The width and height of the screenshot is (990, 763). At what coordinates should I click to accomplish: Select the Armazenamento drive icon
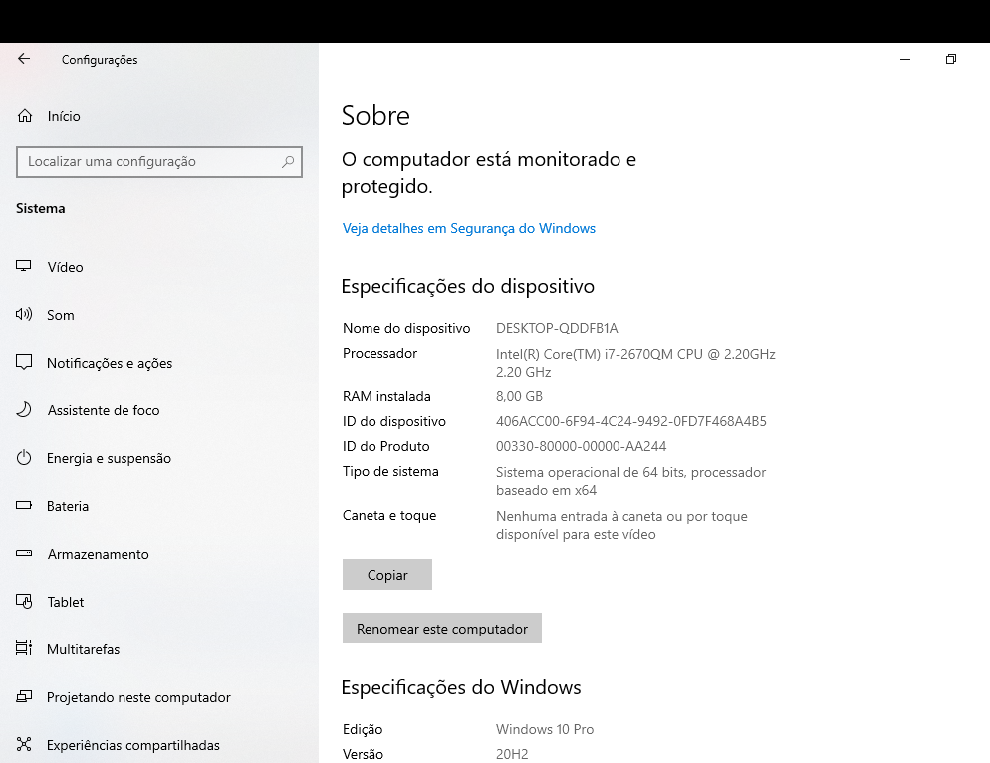coord(23,553)
